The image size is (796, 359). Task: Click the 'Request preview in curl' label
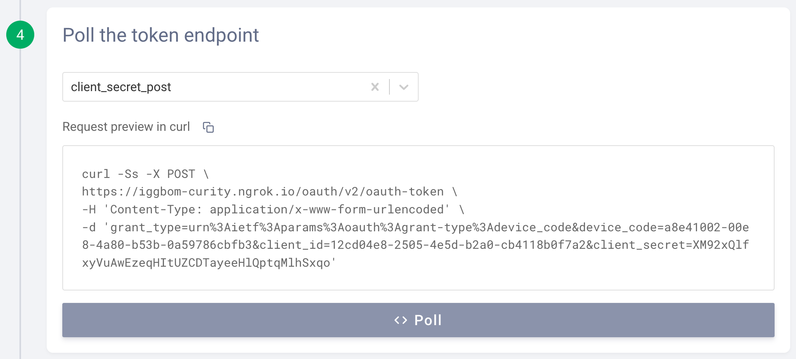pos(126,127)
